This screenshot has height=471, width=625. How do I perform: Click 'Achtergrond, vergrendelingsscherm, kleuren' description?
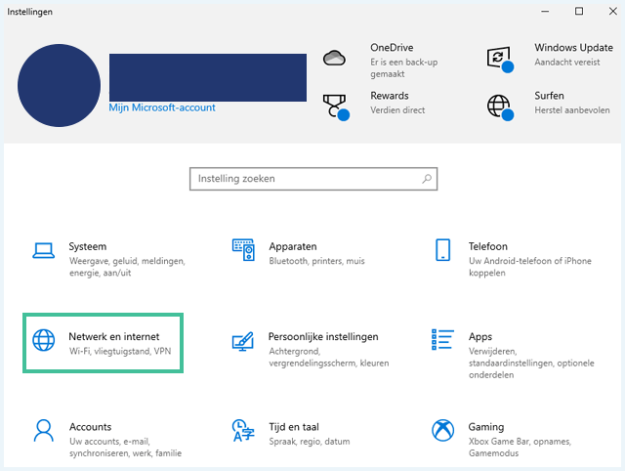328,358
